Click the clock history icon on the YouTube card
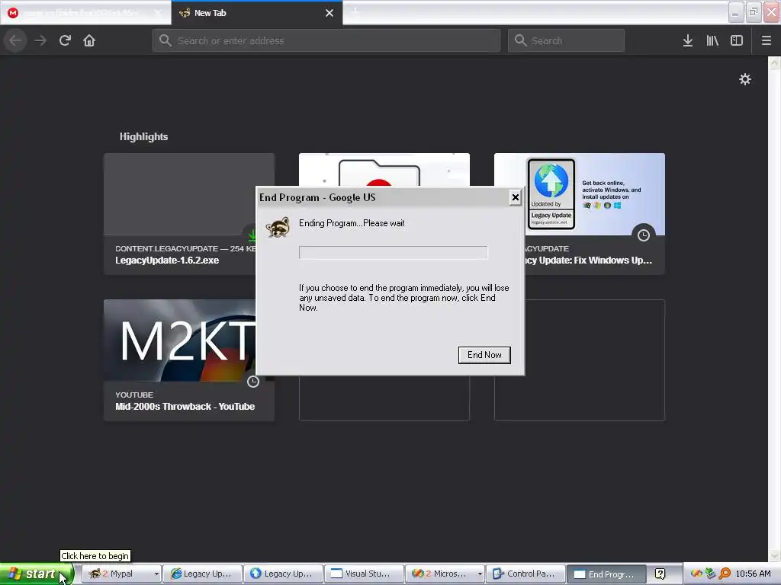Image resolution: width=781 pixels, height=585 pixels. click(x=253, y=382)
